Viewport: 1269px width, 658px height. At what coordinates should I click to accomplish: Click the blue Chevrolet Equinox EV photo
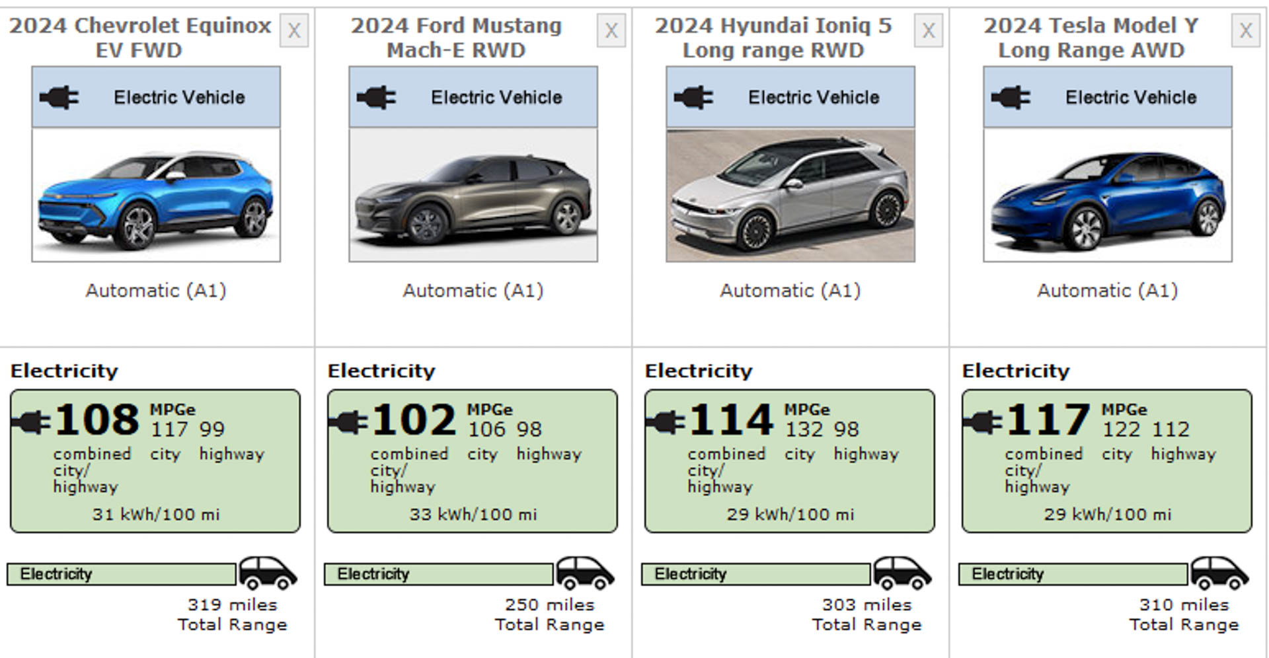coord(156,196)
